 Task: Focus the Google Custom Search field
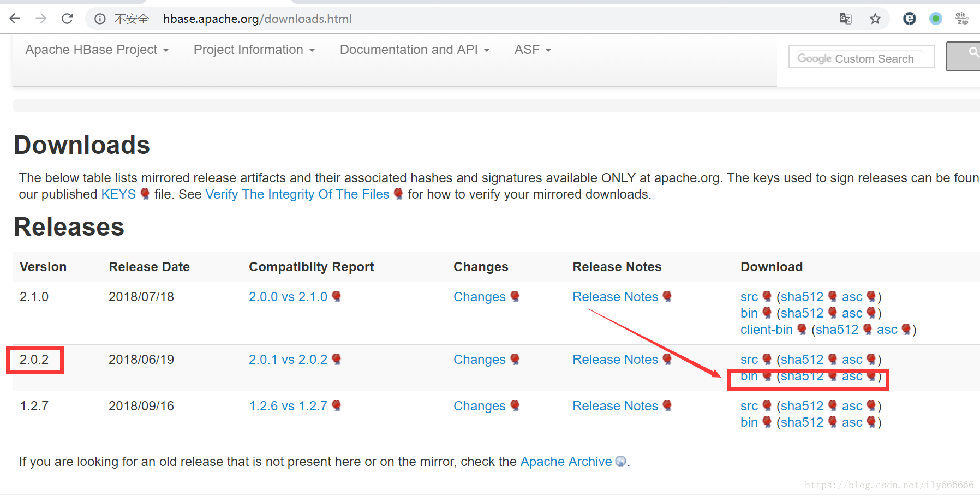point(861,57)
